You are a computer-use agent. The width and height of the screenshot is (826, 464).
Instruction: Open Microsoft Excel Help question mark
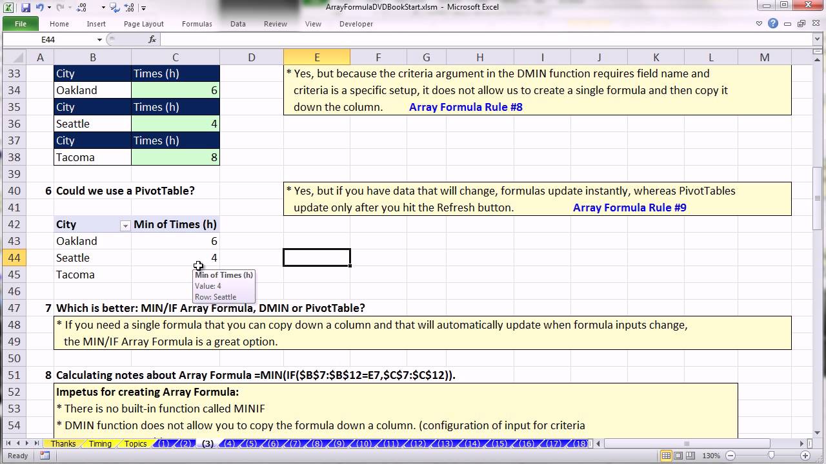(x=773, y=24)
